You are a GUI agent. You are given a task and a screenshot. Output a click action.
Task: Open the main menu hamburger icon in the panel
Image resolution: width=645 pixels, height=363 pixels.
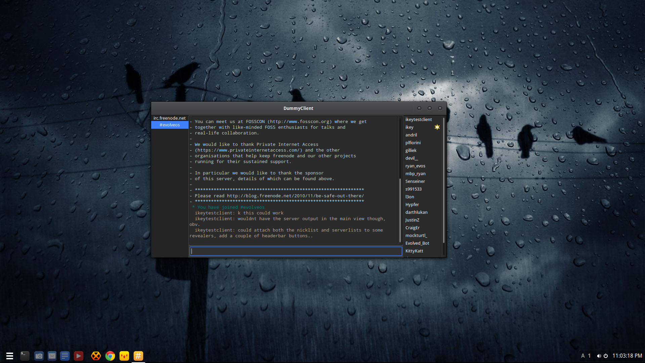coord(10,356)
